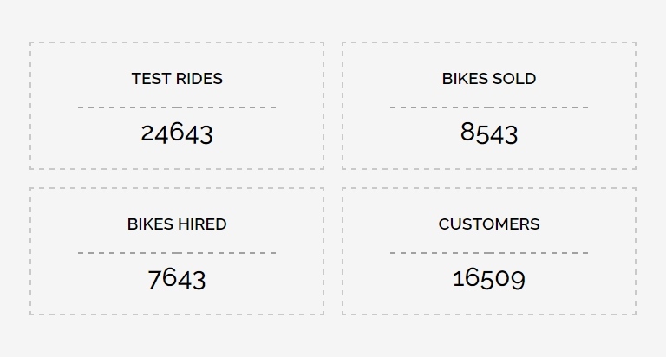Click the word RIDES in first card
Image resolution: width=666 pixels, height=357 pixels.
tap(199, 79)
